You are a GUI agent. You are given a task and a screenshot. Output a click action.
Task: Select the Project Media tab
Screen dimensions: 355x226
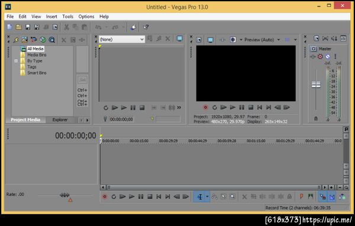click(x=25, y=120)
